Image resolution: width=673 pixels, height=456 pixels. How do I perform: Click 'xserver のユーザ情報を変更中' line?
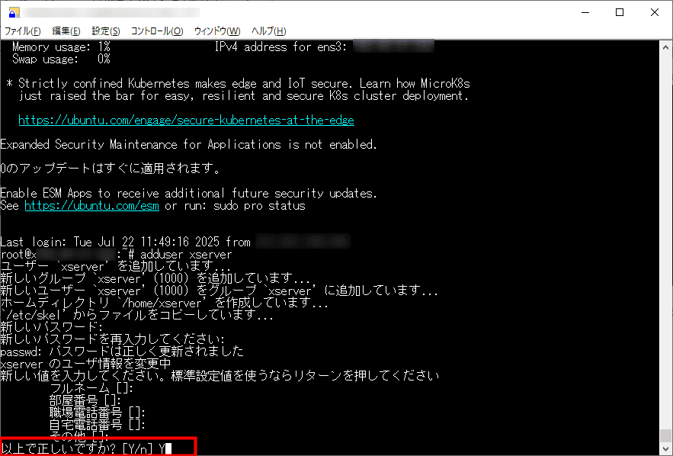(86, 364)
